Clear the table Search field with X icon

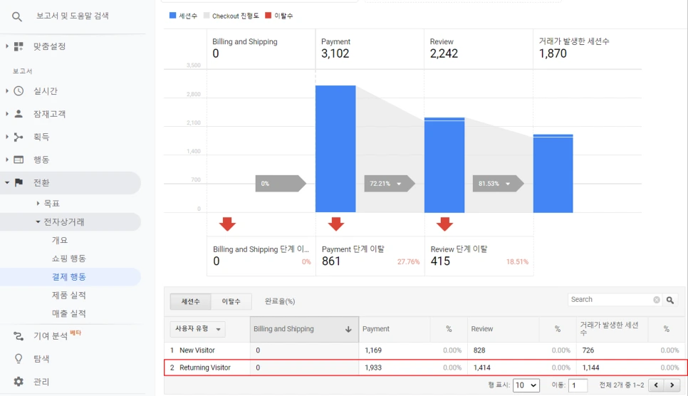tap(657, 300)
